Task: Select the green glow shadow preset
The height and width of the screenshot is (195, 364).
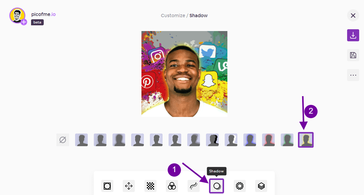Action: pos(287,140)
